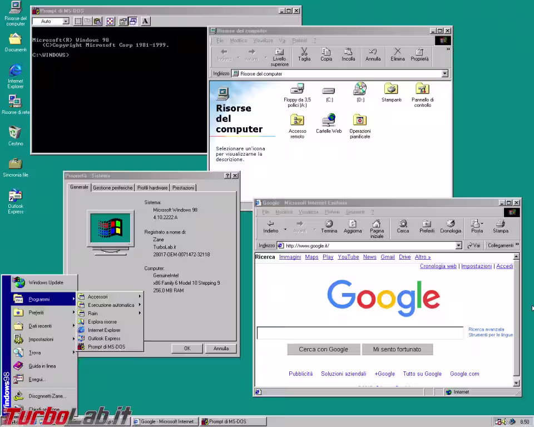Screen dimensions: 534x427
Task: Expand Esecuzione automatica submenu
Action: pyautogui.click(x=110, y=305)
